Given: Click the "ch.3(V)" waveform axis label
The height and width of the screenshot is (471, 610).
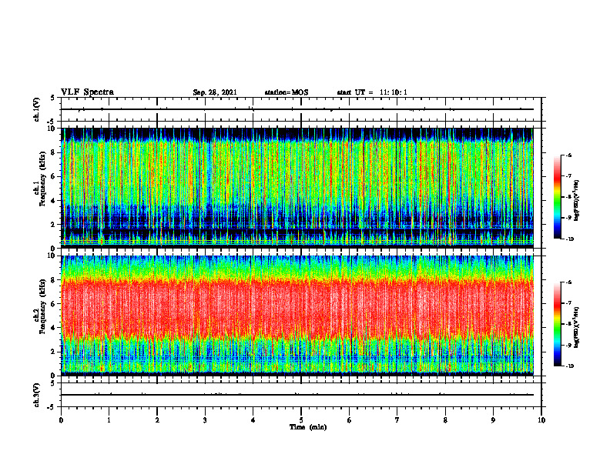Looking at the screenshot, I should 37,395.
